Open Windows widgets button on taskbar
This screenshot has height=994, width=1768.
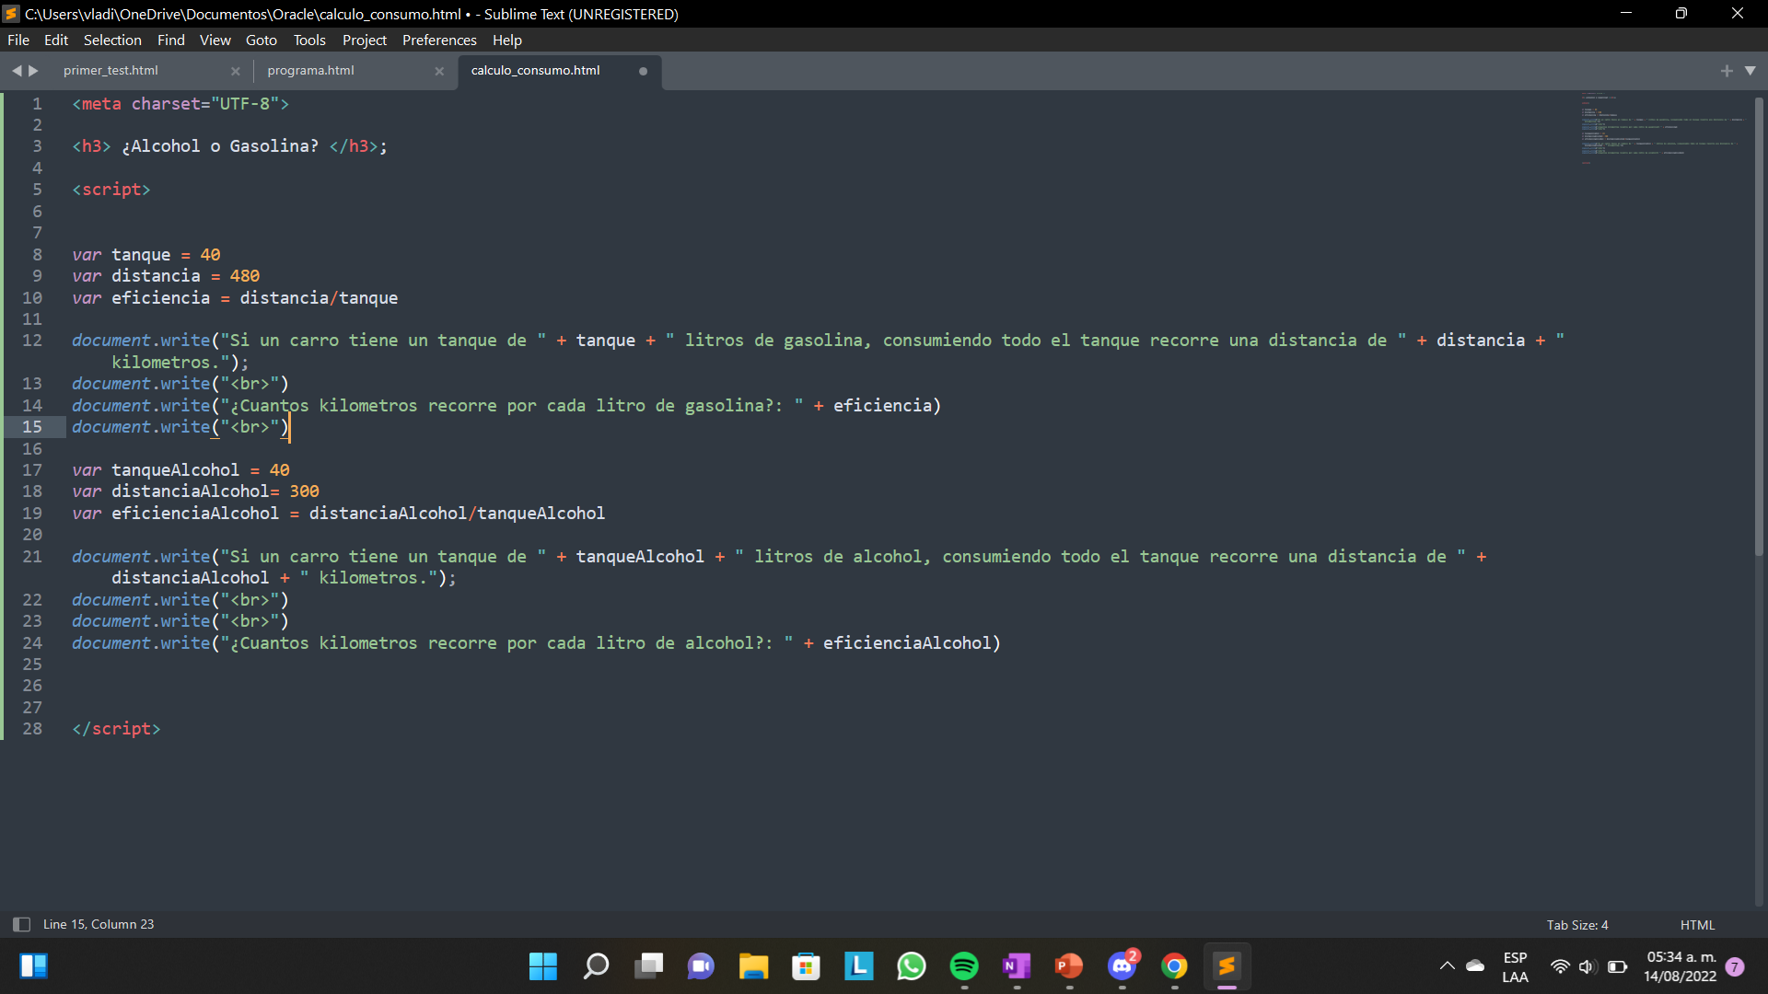(x=33, y=965)
